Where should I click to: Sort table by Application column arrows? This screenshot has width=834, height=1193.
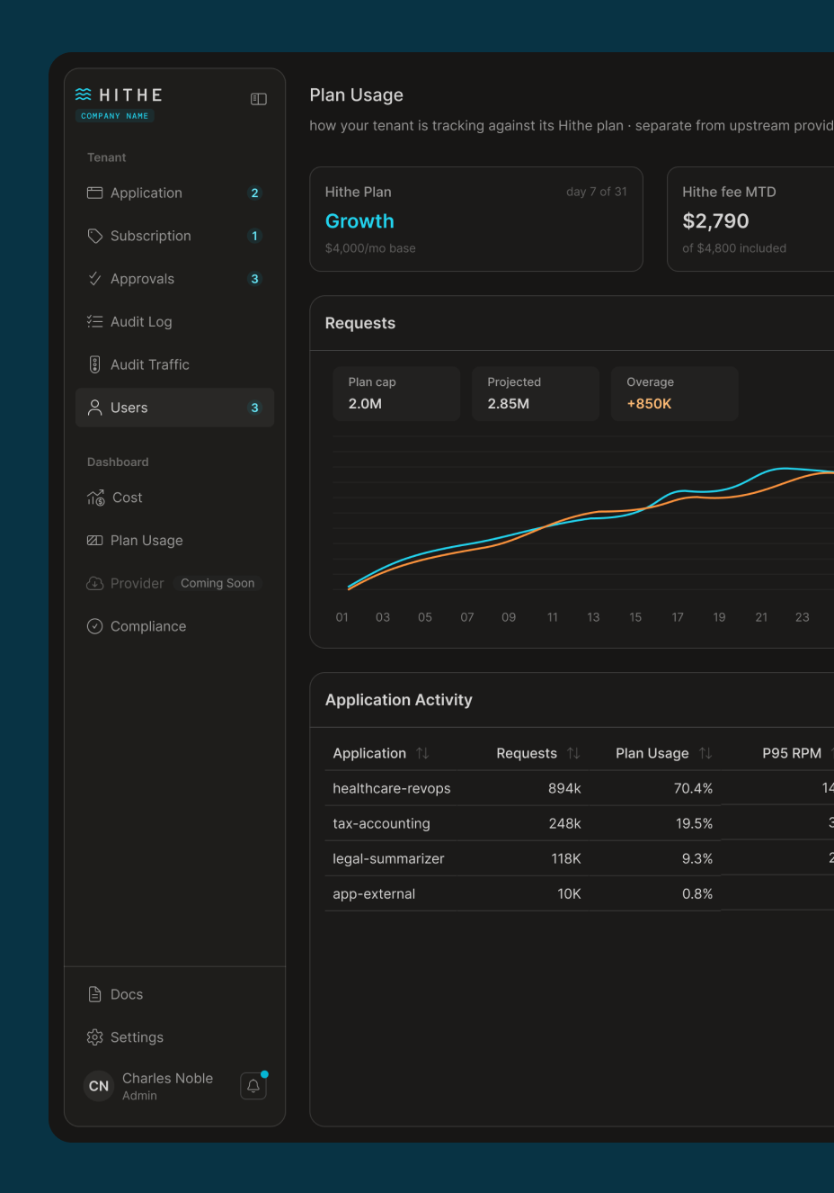(x=422, y=753)
